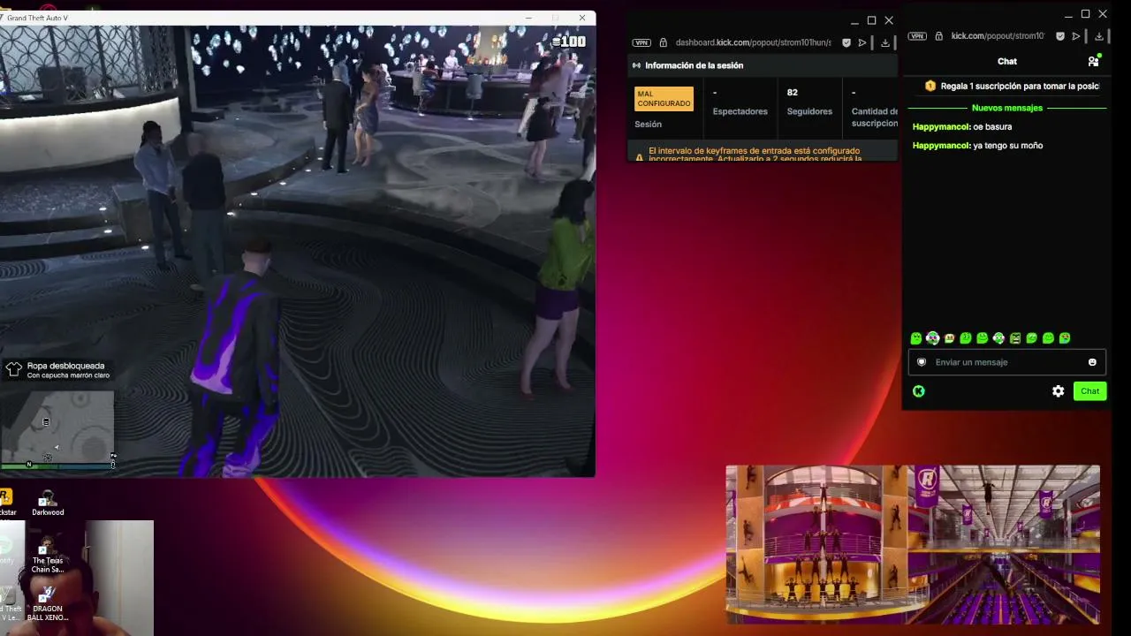Click the broadcast icon beside Información de la sesión
The image size is (1131, 636).
pyautogui.click(x=636, y=65)
